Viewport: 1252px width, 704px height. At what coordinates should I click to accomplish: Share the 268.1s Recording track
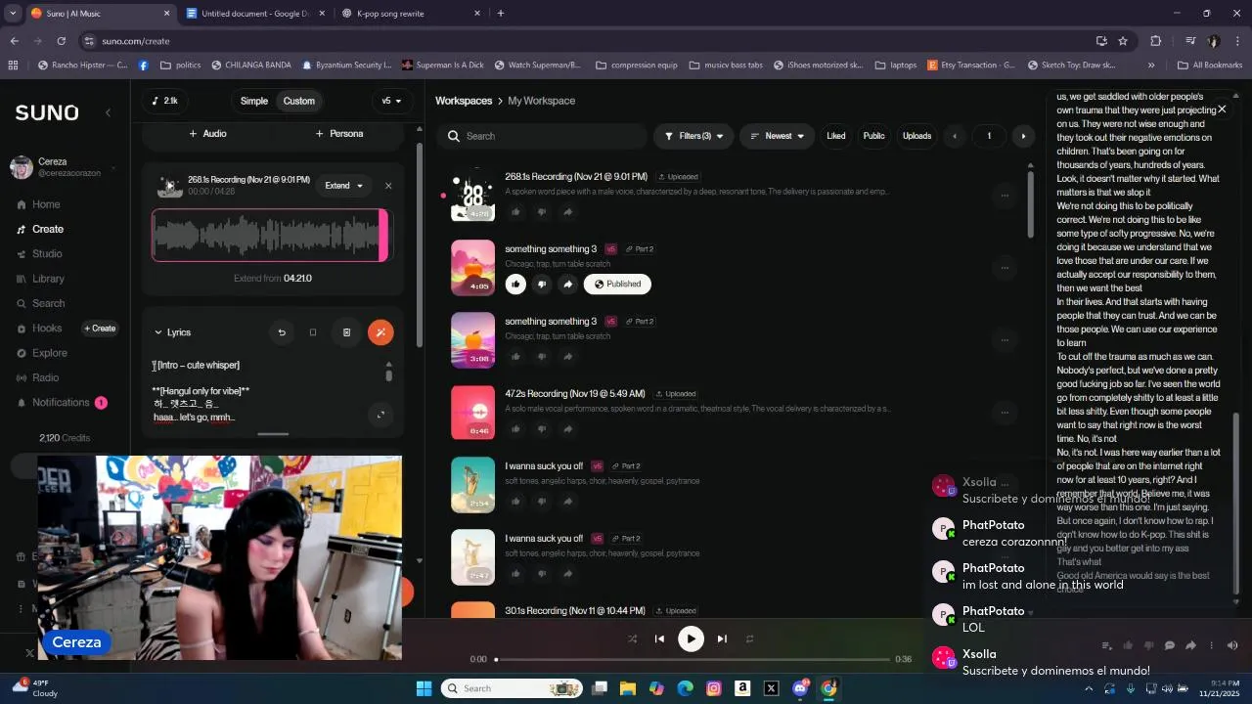pos(567,211)
